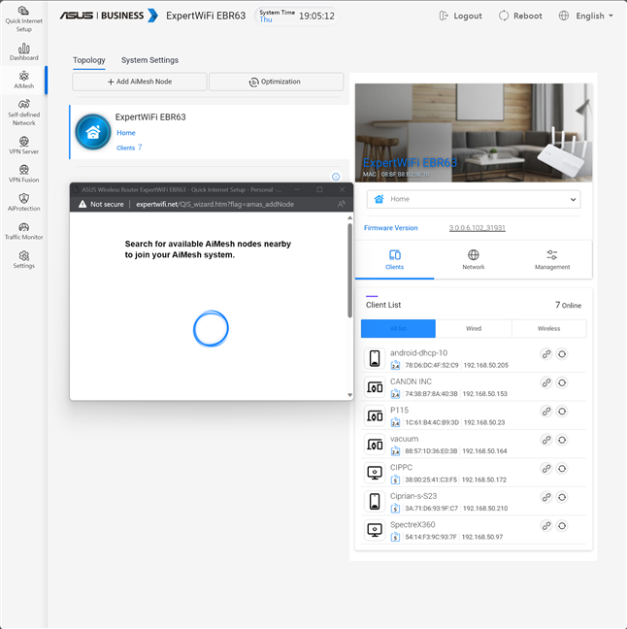Click the info icon above popup window
Image resolution: width=627 pixels, height=629 pixels.
click(336, 177)
